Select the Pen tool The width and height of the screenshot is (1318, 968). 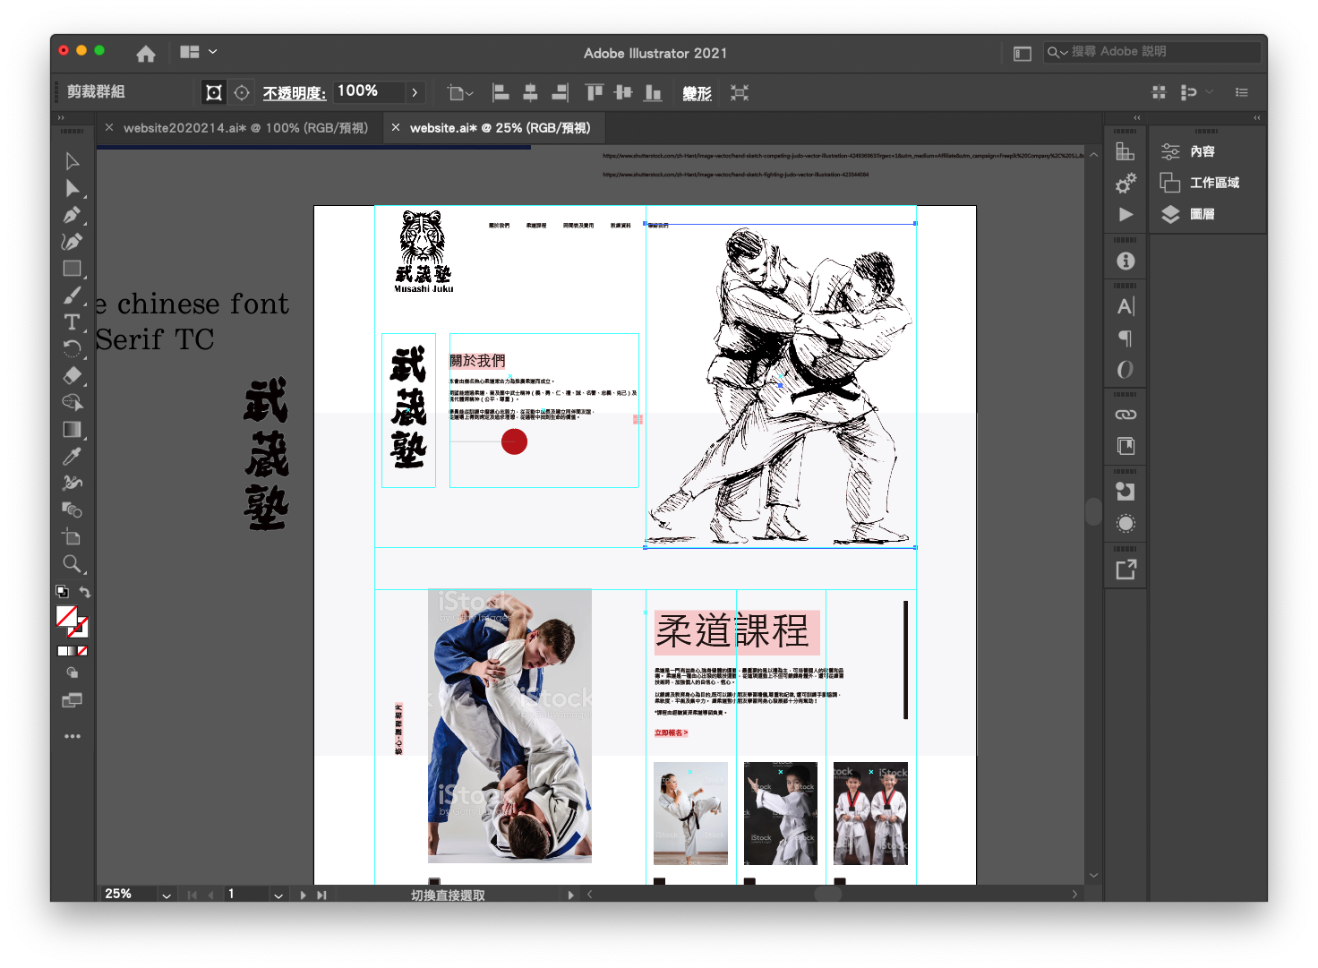[x=73, y=215]
